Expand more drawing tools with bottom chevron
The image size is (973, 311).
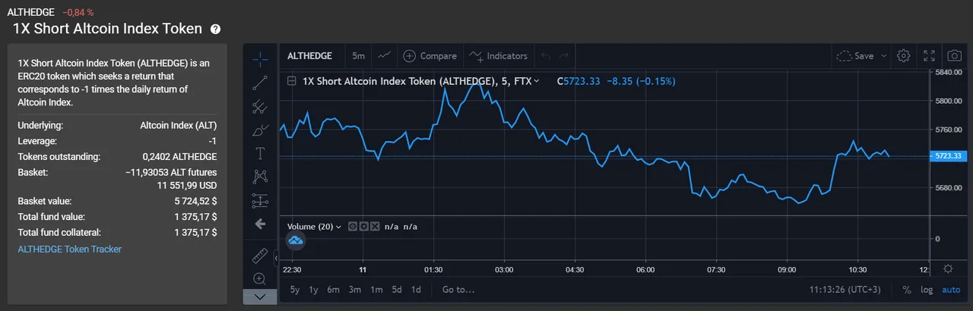[260, 297]
